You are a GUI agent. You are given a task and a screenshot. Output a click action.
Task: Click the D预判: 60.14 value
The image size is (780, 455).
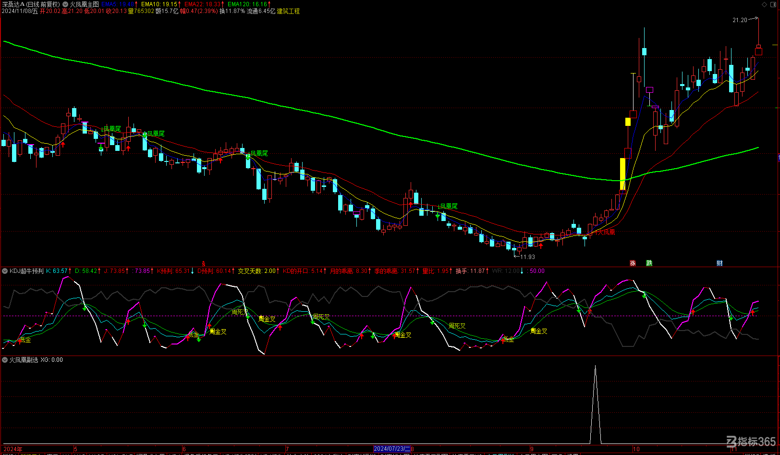click(x=214, y=271)
